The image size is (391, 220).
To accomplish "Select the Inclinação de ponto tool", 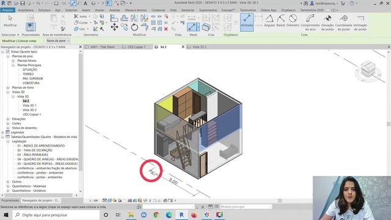I will pyautogui.click(x=360, y=23).
